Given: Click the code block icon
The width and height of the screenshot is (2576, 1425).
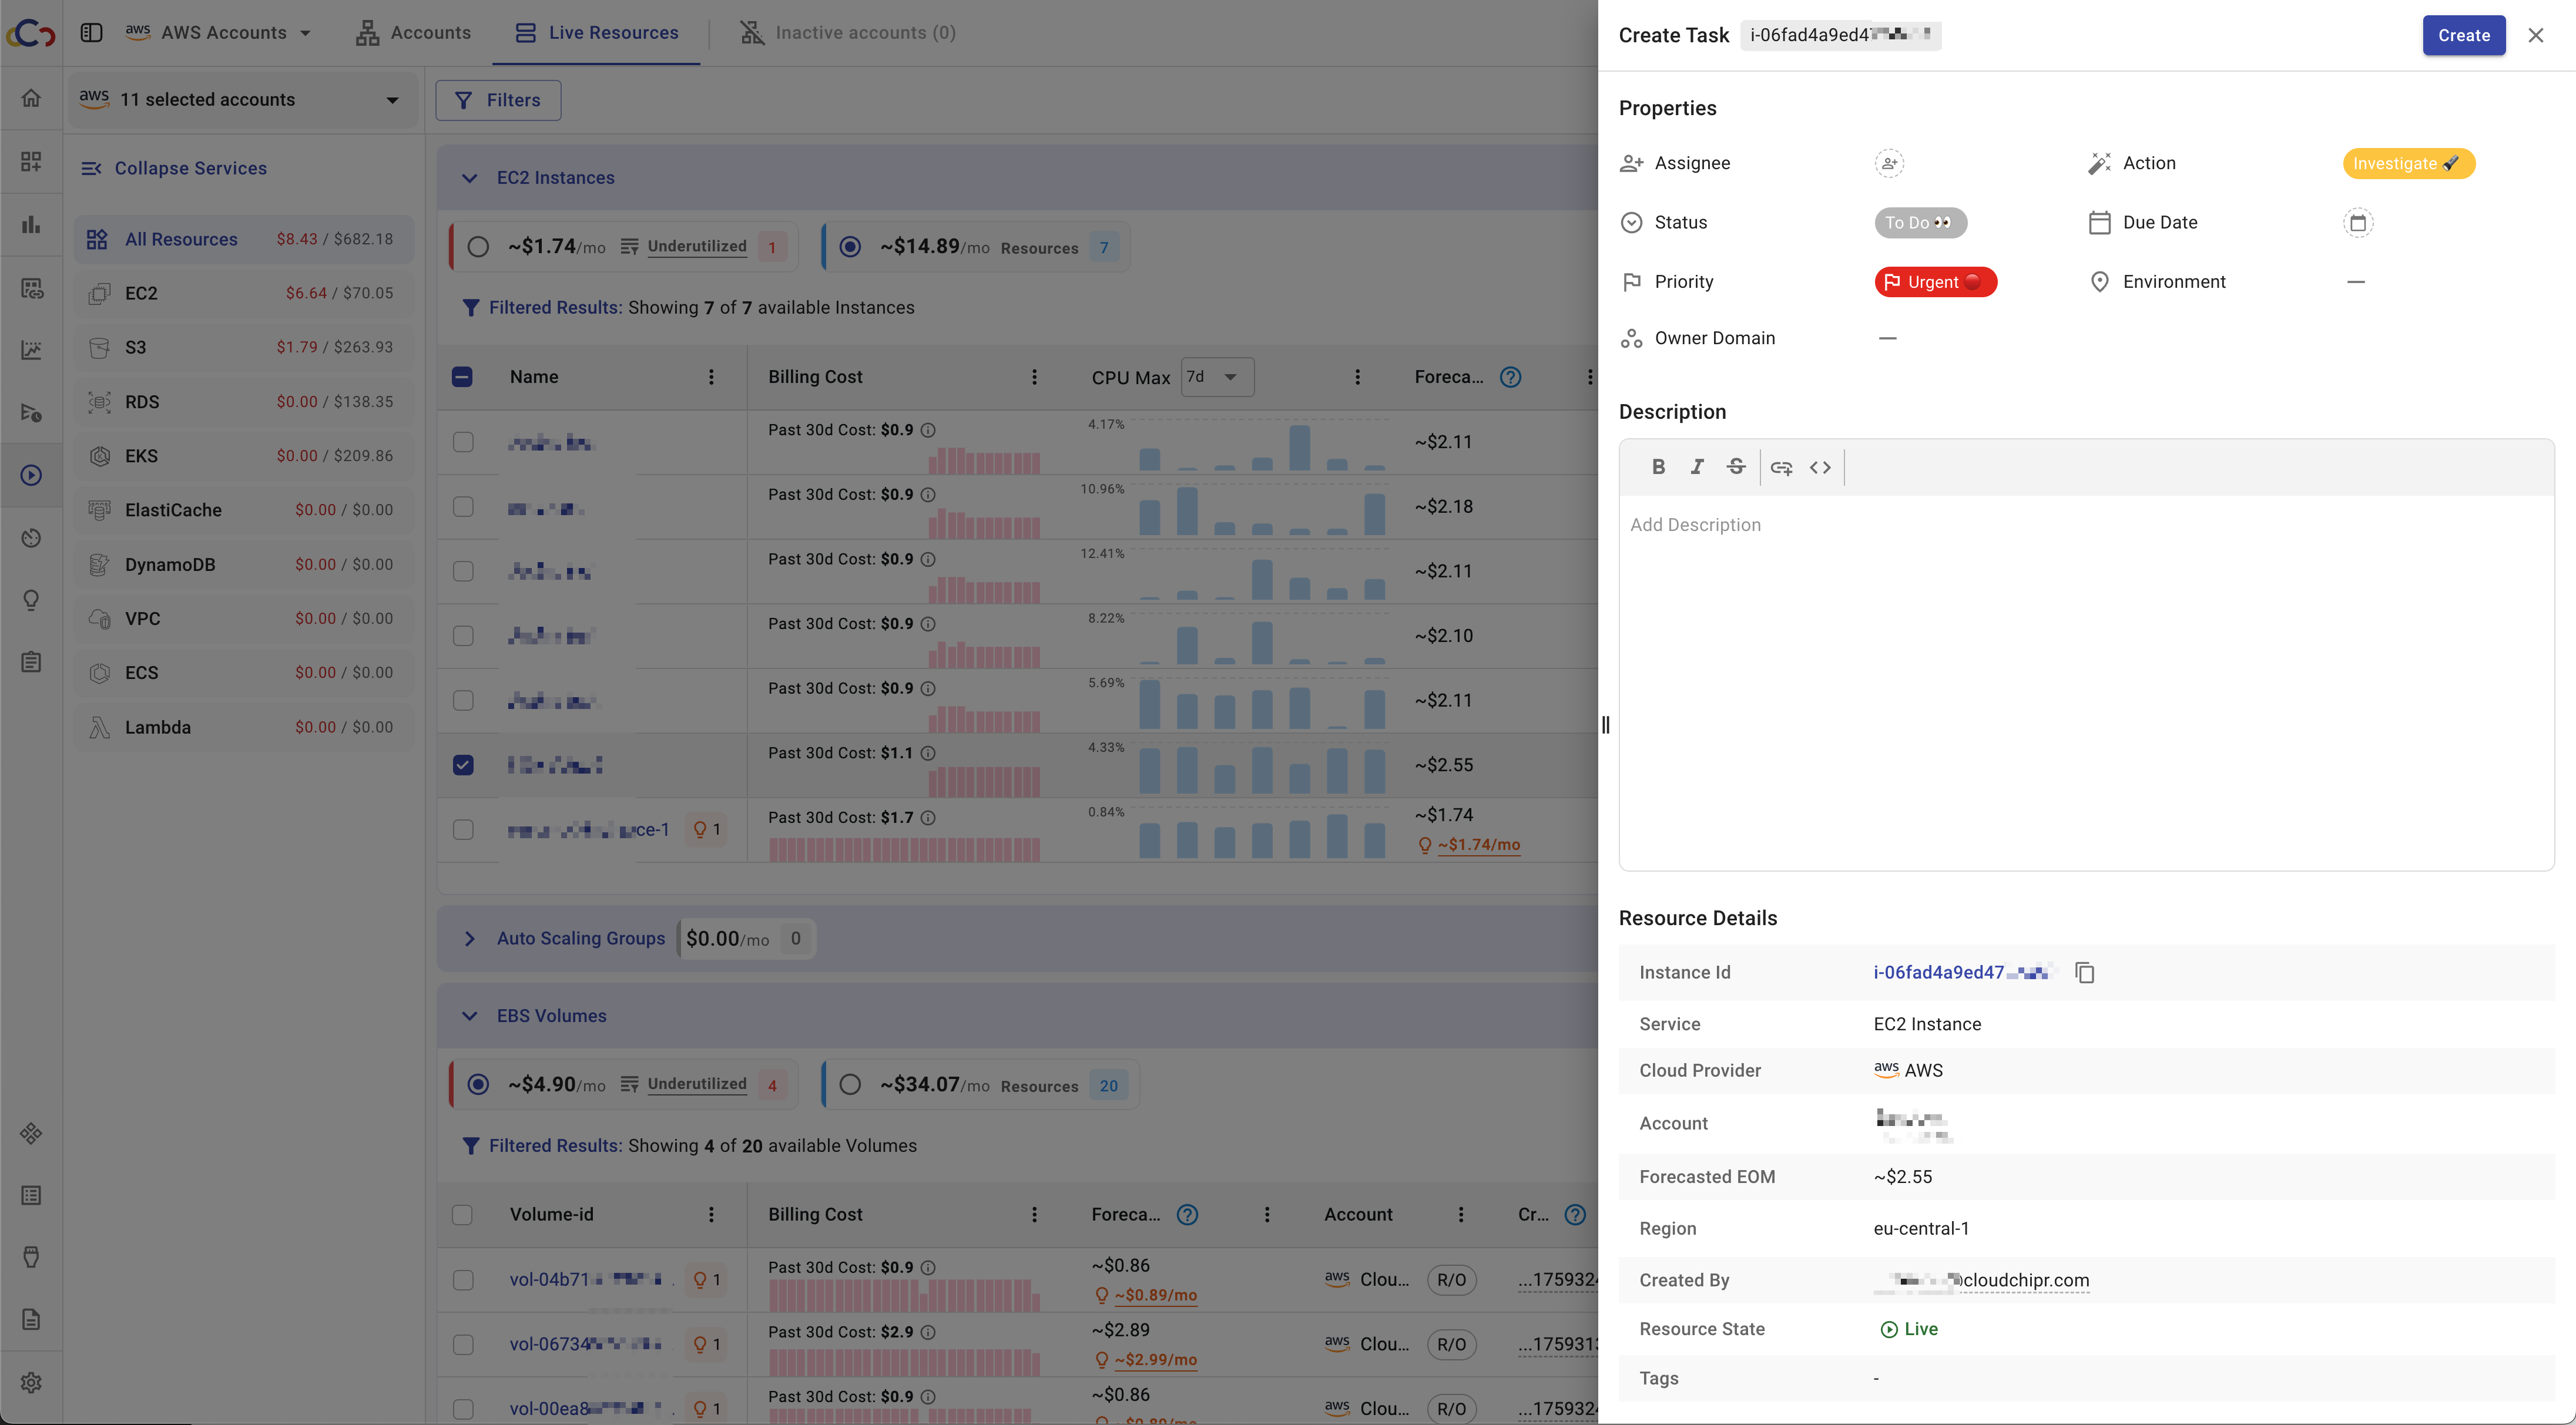Looking at the screenshot, I should coord(1820,467).
